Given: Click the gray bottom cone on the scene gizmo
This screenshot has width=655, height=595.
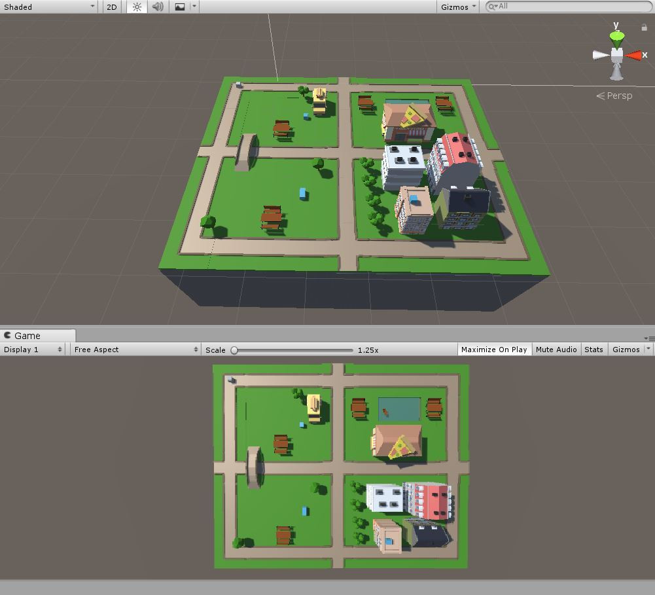Looking at the screenshot, I should [x=616, y=72].
